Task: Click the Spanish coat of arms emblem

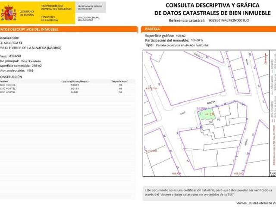Action: pos(8,13)
